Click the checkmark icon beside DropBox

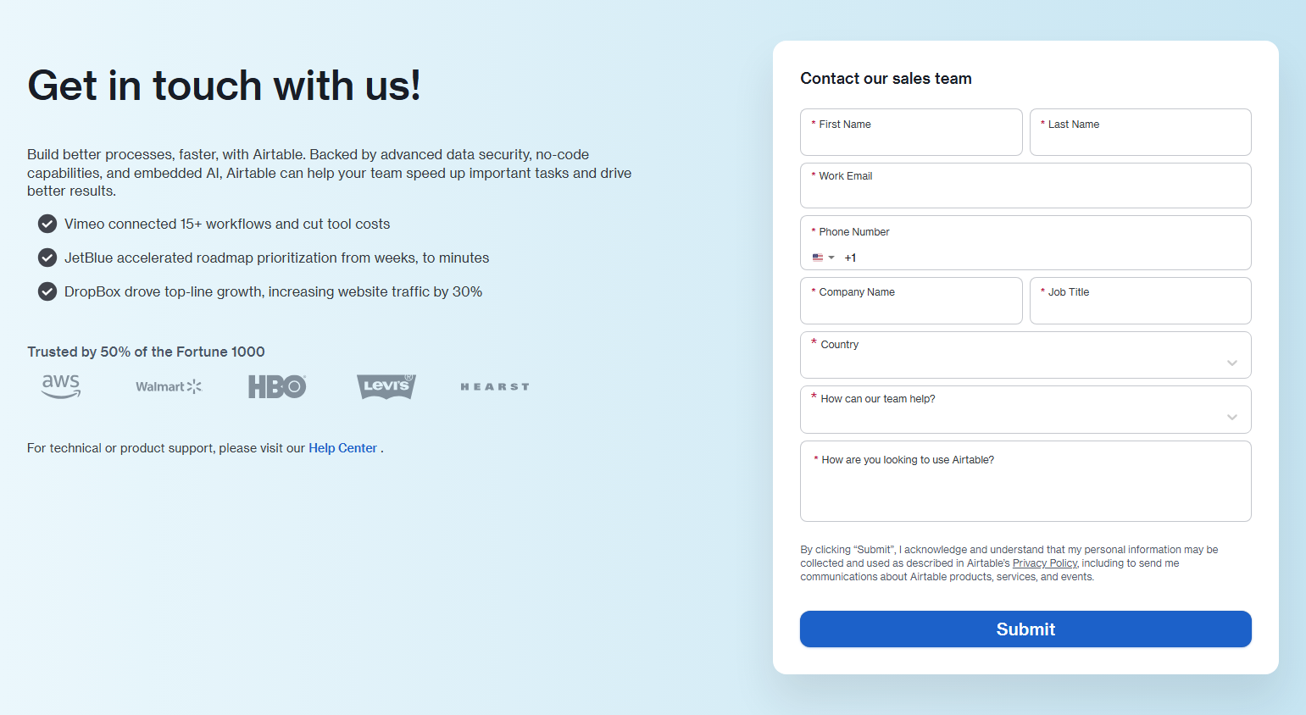[47, 291]
